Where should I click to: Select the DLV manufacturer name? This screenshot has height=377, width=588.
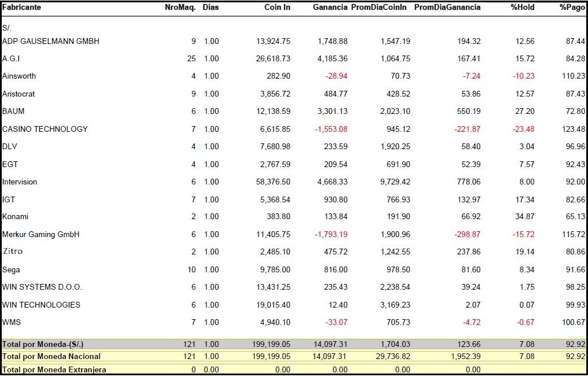pos(10,146)
